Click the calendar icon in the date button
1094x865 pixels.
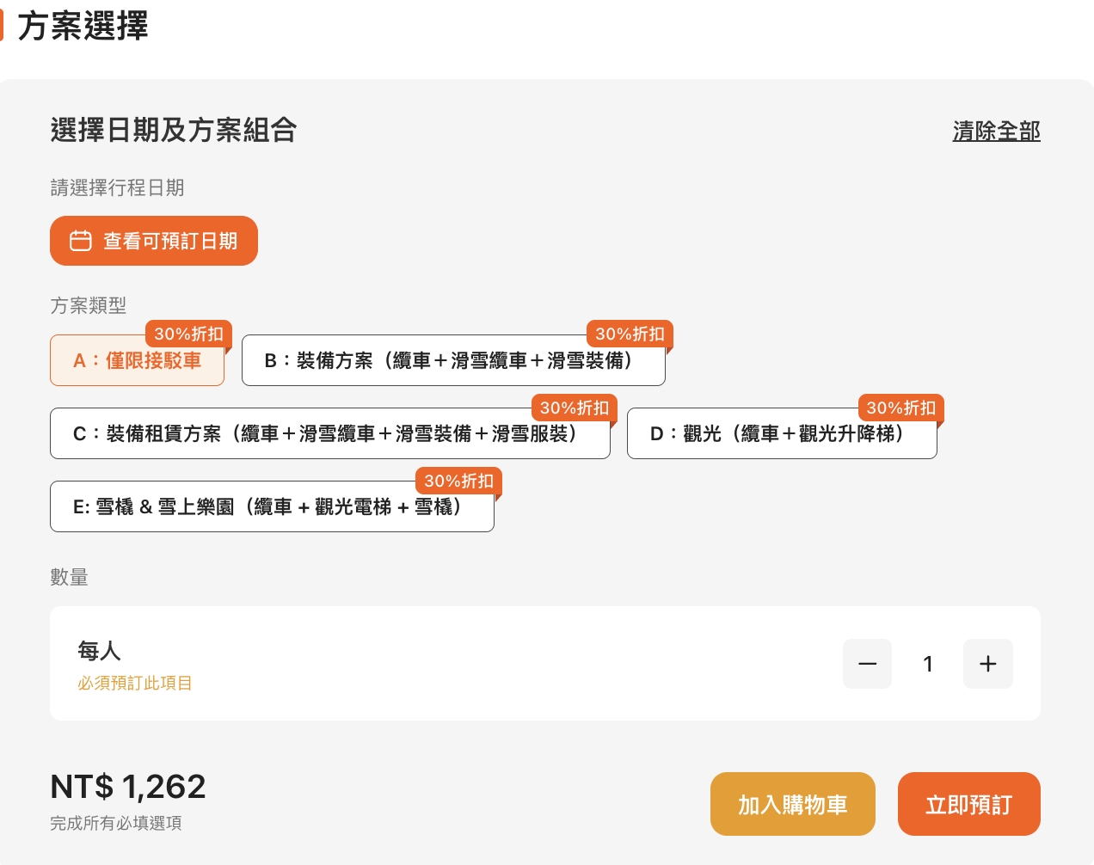pyautogui.click(x=81, y=241)
